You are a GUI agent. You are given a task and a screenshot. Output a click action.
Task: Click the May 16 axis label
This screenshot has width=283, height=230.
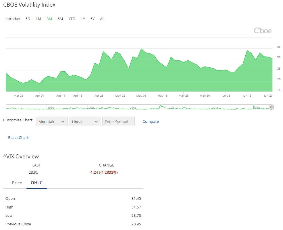(x=162, y=96)
